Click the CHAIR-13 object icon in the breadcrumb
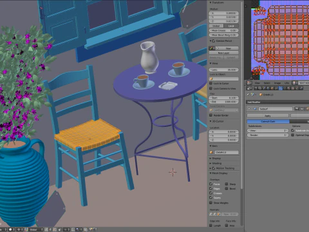Image resolution: width=309 pixels, height=232 pixels. point(261,95)
